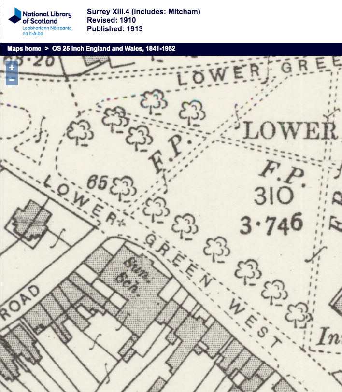Click the Published: 1913 text
This screenshot has height=392, width=342.
tap(114, 28)
